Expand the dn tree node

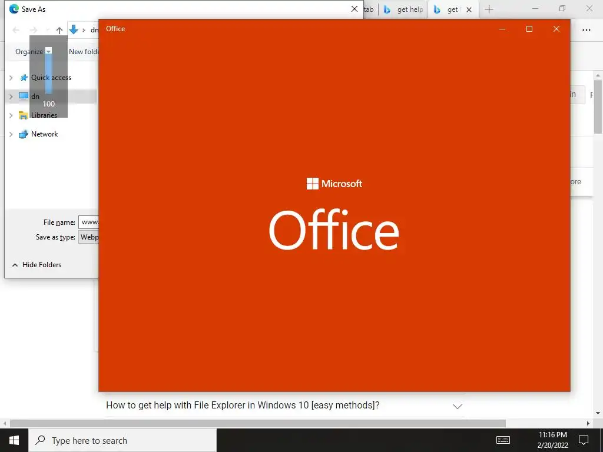tap(11, 97)
